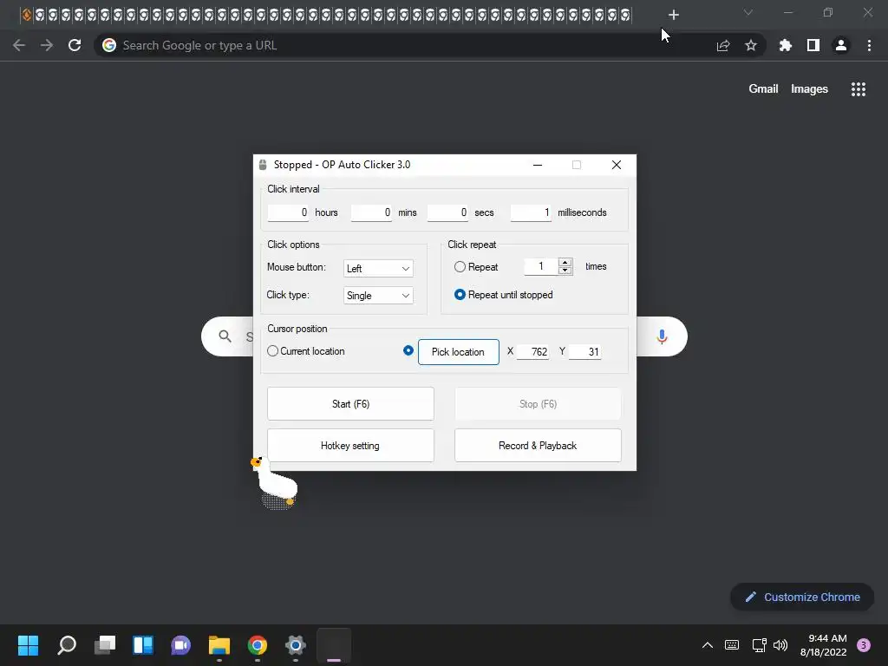
Task: Focus the hours interval field
Action: pos(288,212)
